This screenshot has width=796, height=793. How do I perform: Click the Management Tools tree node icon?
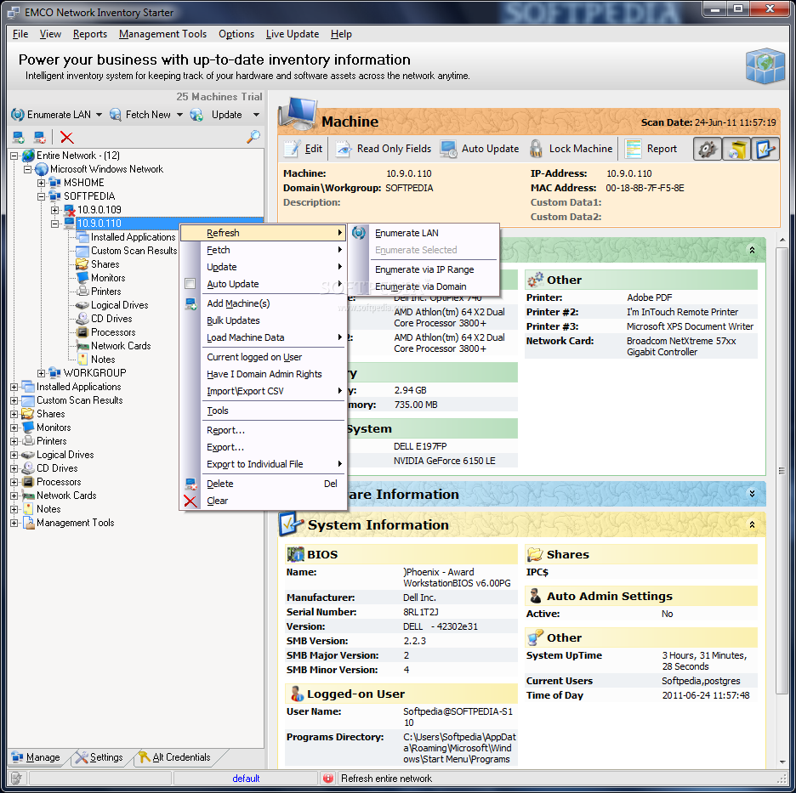pos(29,523)
